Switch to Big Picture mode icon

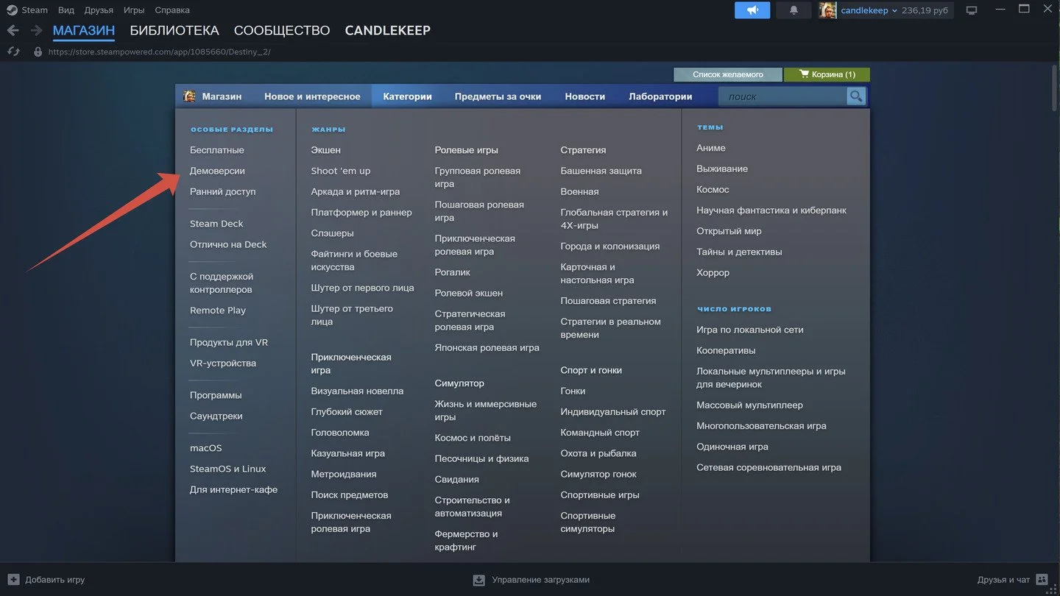pyautogui.click(x=972, y=10)
